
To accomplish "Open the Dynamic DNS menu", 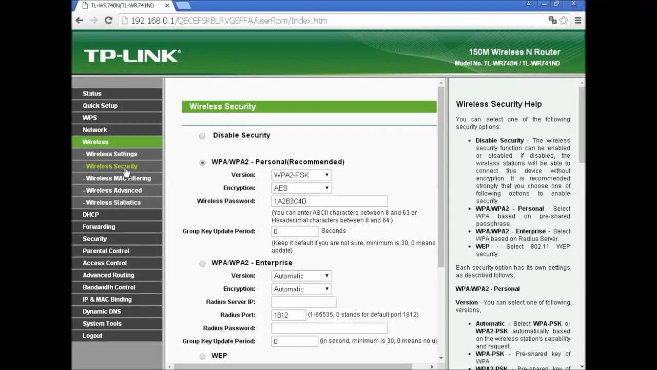I will [x=117, y=311].
